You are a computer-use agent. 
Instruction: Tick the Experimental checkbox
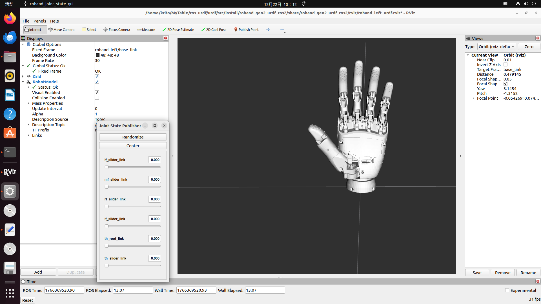click(x=507, y=290)
